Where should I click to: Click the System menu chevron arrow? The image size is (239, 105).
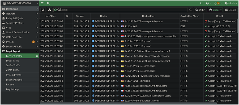coord(37,42)
